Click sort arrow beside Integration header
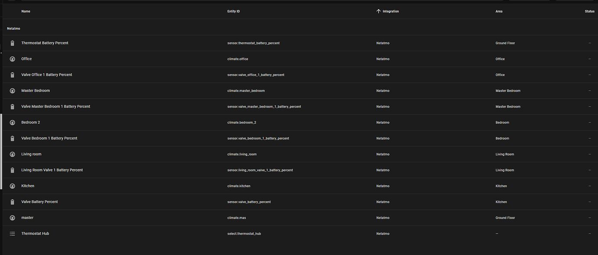Viewport: 598px width, 255px height. (x=378, y=11)
